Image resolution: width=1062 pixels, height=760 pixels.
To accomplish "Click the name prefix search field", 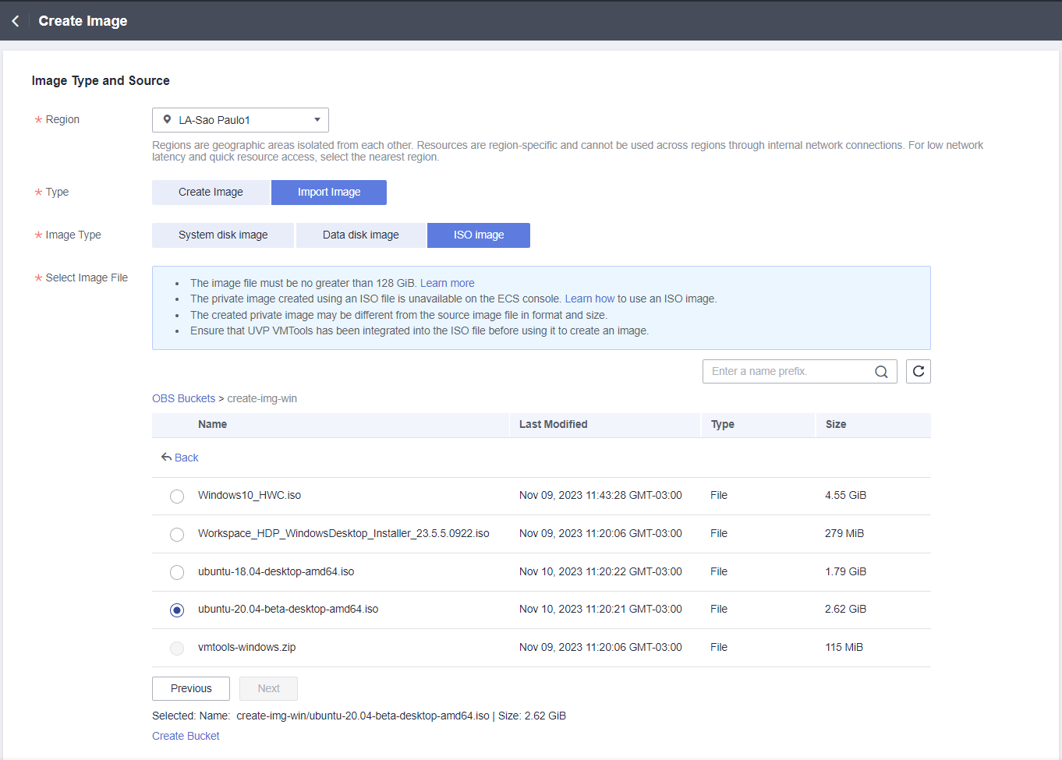I will 788,372.
